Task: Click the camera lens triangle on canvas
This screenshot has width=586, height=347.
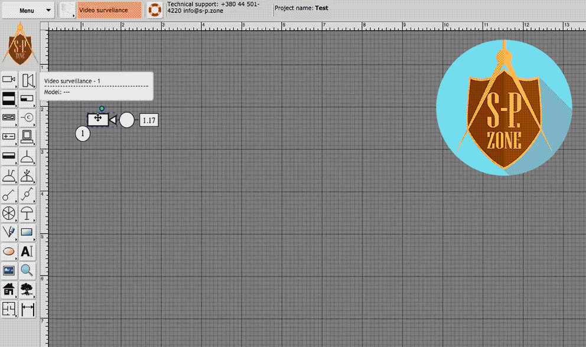Action: tap(112, 120)
